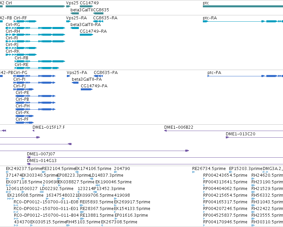Click the beta3GalTII-RA transcript label
This screenshot has height=227, width=283.
(x=85, y=25)
